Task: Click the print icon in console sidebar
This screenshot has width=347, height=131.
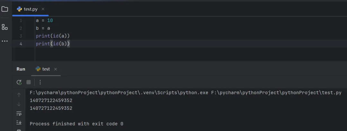Action: click(19, 130)
